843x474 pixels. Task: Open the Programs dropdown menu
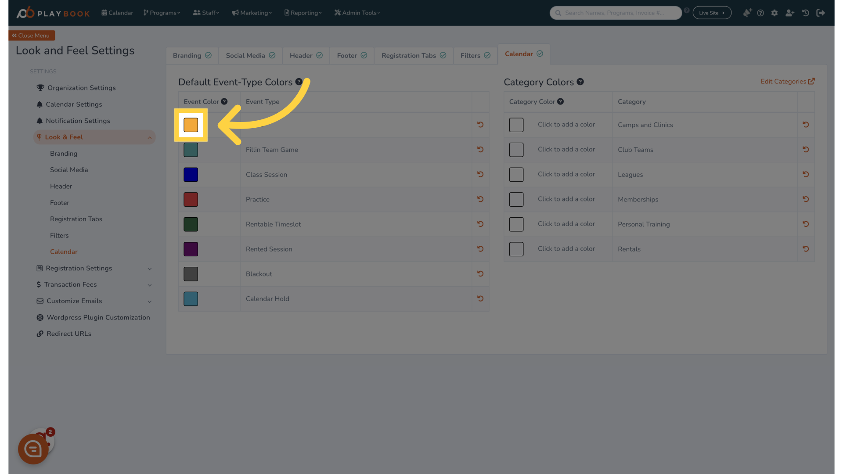click(x=162, y=13)
